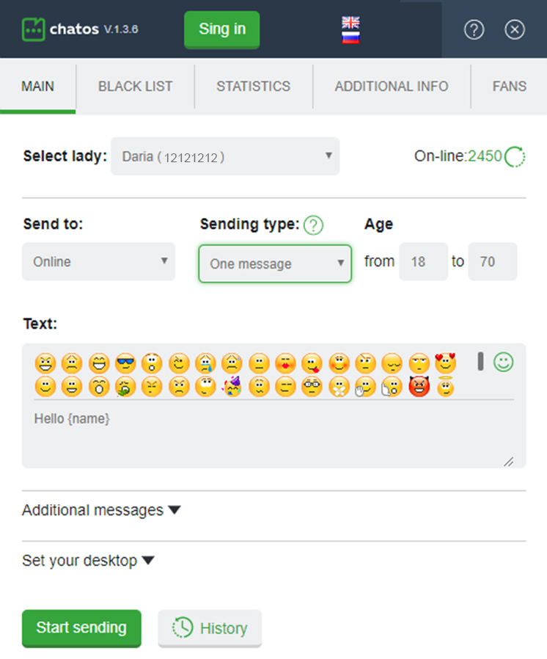The image size is (547, 659).
Task: Add the angel with halo emoji
Action: (x=446, y=387)
